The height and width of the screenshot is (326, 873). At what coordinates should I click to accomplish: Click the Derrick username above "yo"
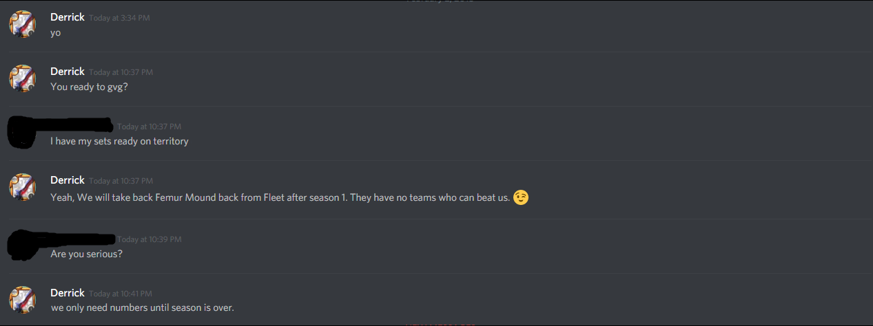[68, 17]
